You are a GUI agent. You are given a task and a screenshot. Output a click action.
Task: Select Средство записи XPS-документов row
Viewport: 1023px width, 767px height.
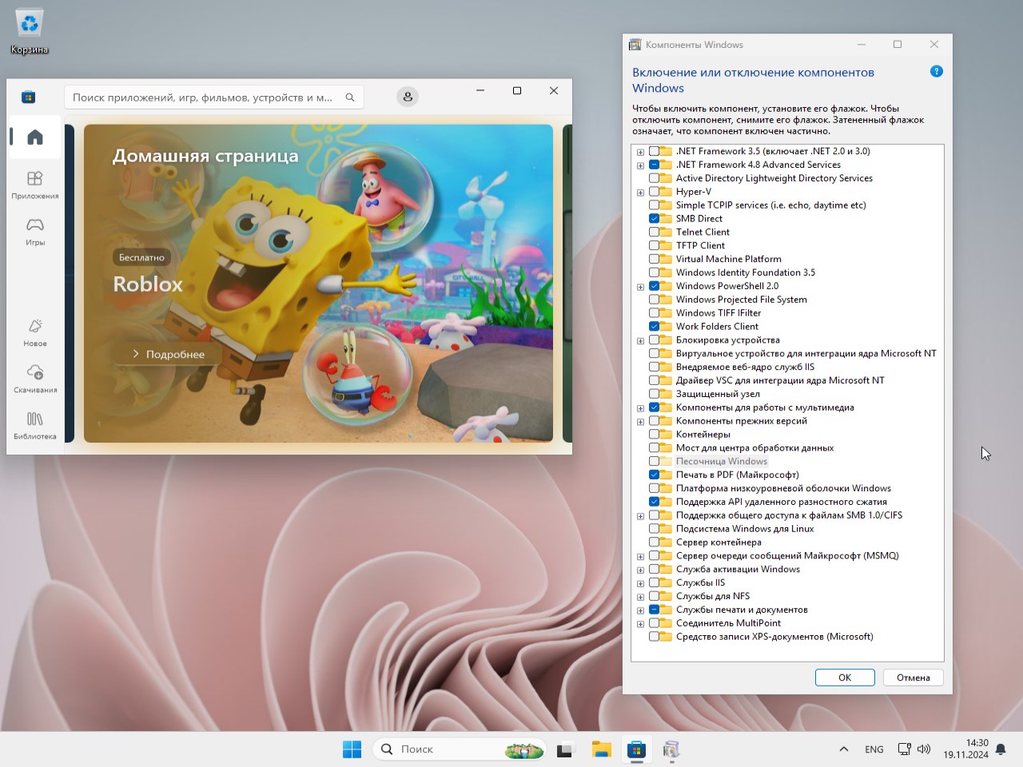tap(774, 637)
